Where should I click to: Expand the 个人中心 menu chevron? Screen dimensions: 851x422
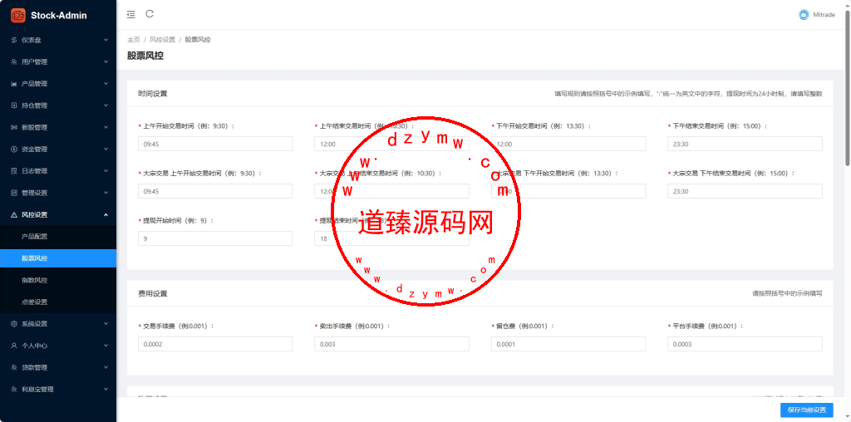tap(106, 346)
